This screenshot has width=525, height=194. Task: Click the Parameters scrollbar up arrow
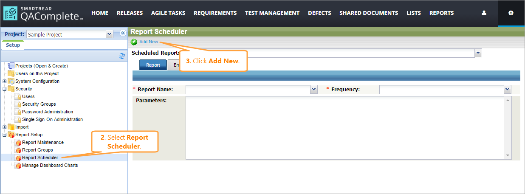pyautogui.click(x=508, y=100)
